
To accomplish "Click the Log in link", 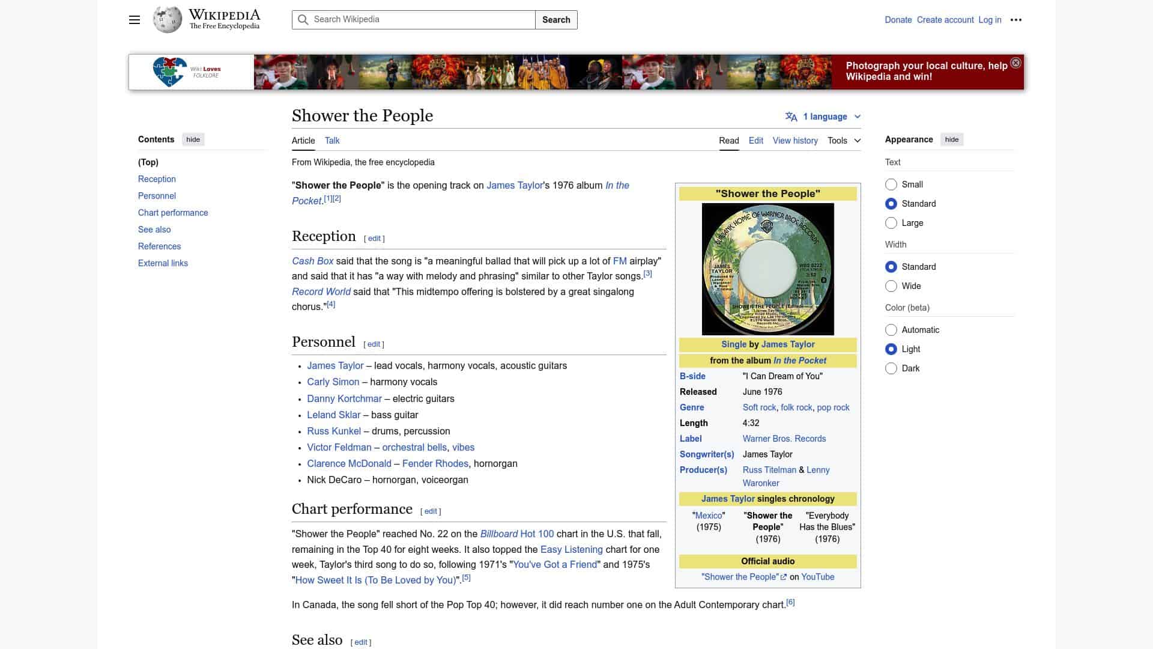I will (990, 20).
